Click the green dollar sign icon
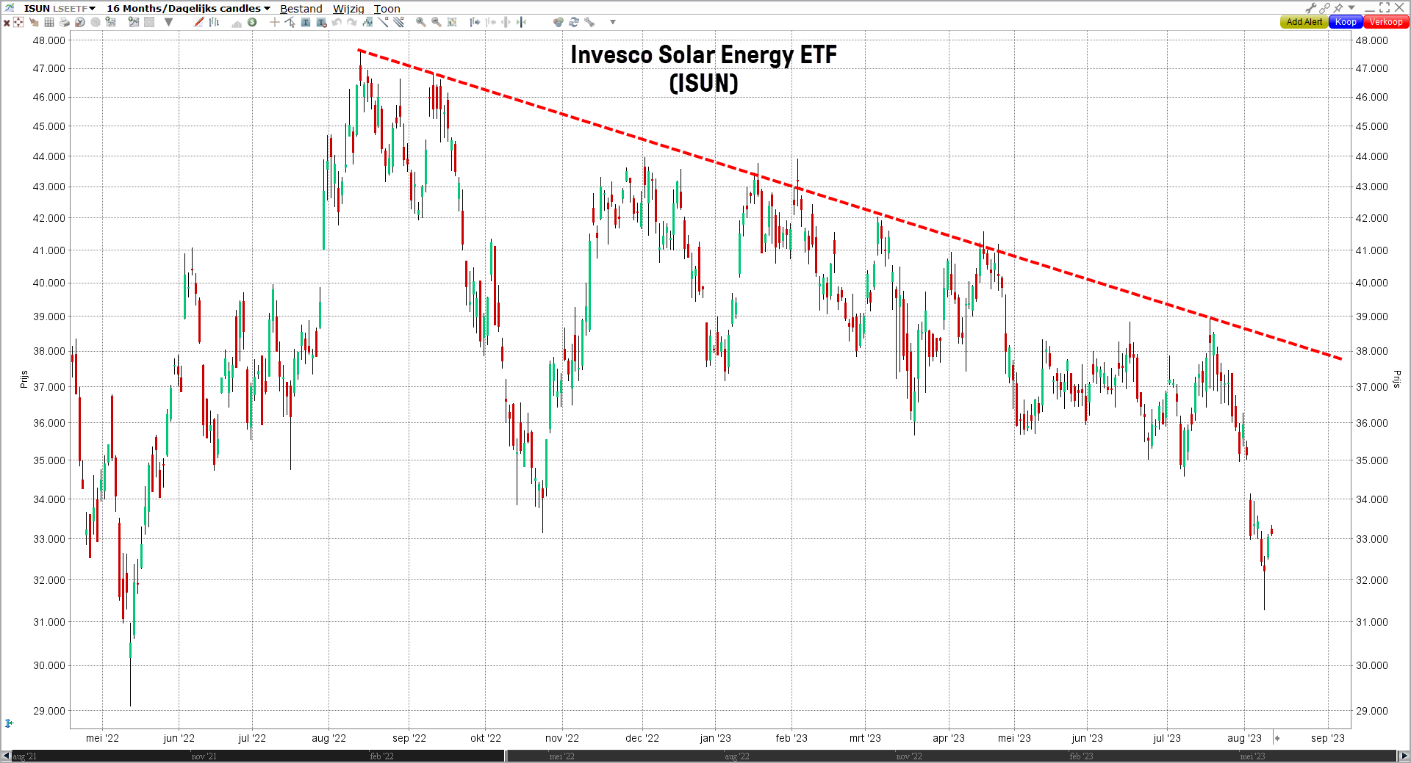 [x=252, y=22]
